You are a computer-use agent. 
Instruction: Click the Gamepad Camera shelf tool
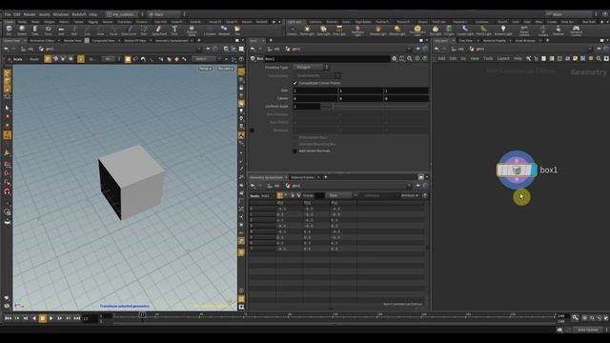(x=576, y=30)
